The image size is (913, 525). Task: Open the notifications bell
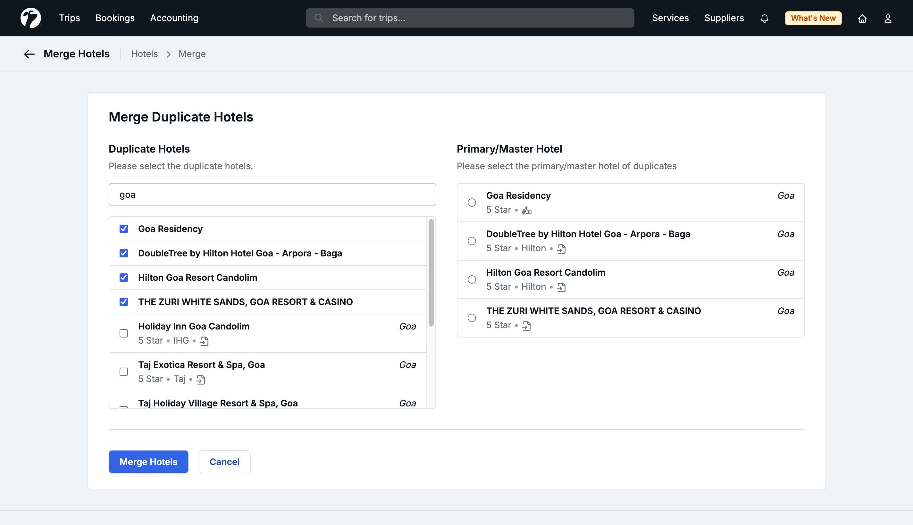764,18
